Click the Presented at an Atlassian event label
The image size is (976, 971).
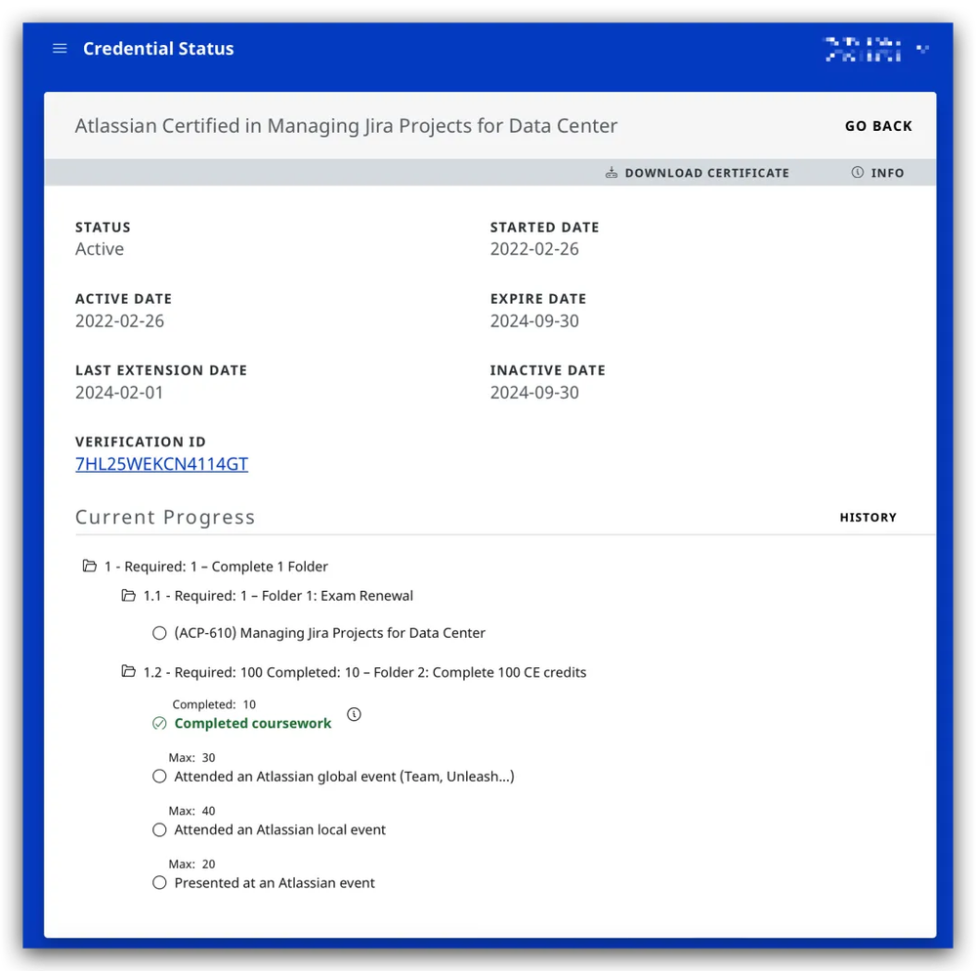coord(275,883)
